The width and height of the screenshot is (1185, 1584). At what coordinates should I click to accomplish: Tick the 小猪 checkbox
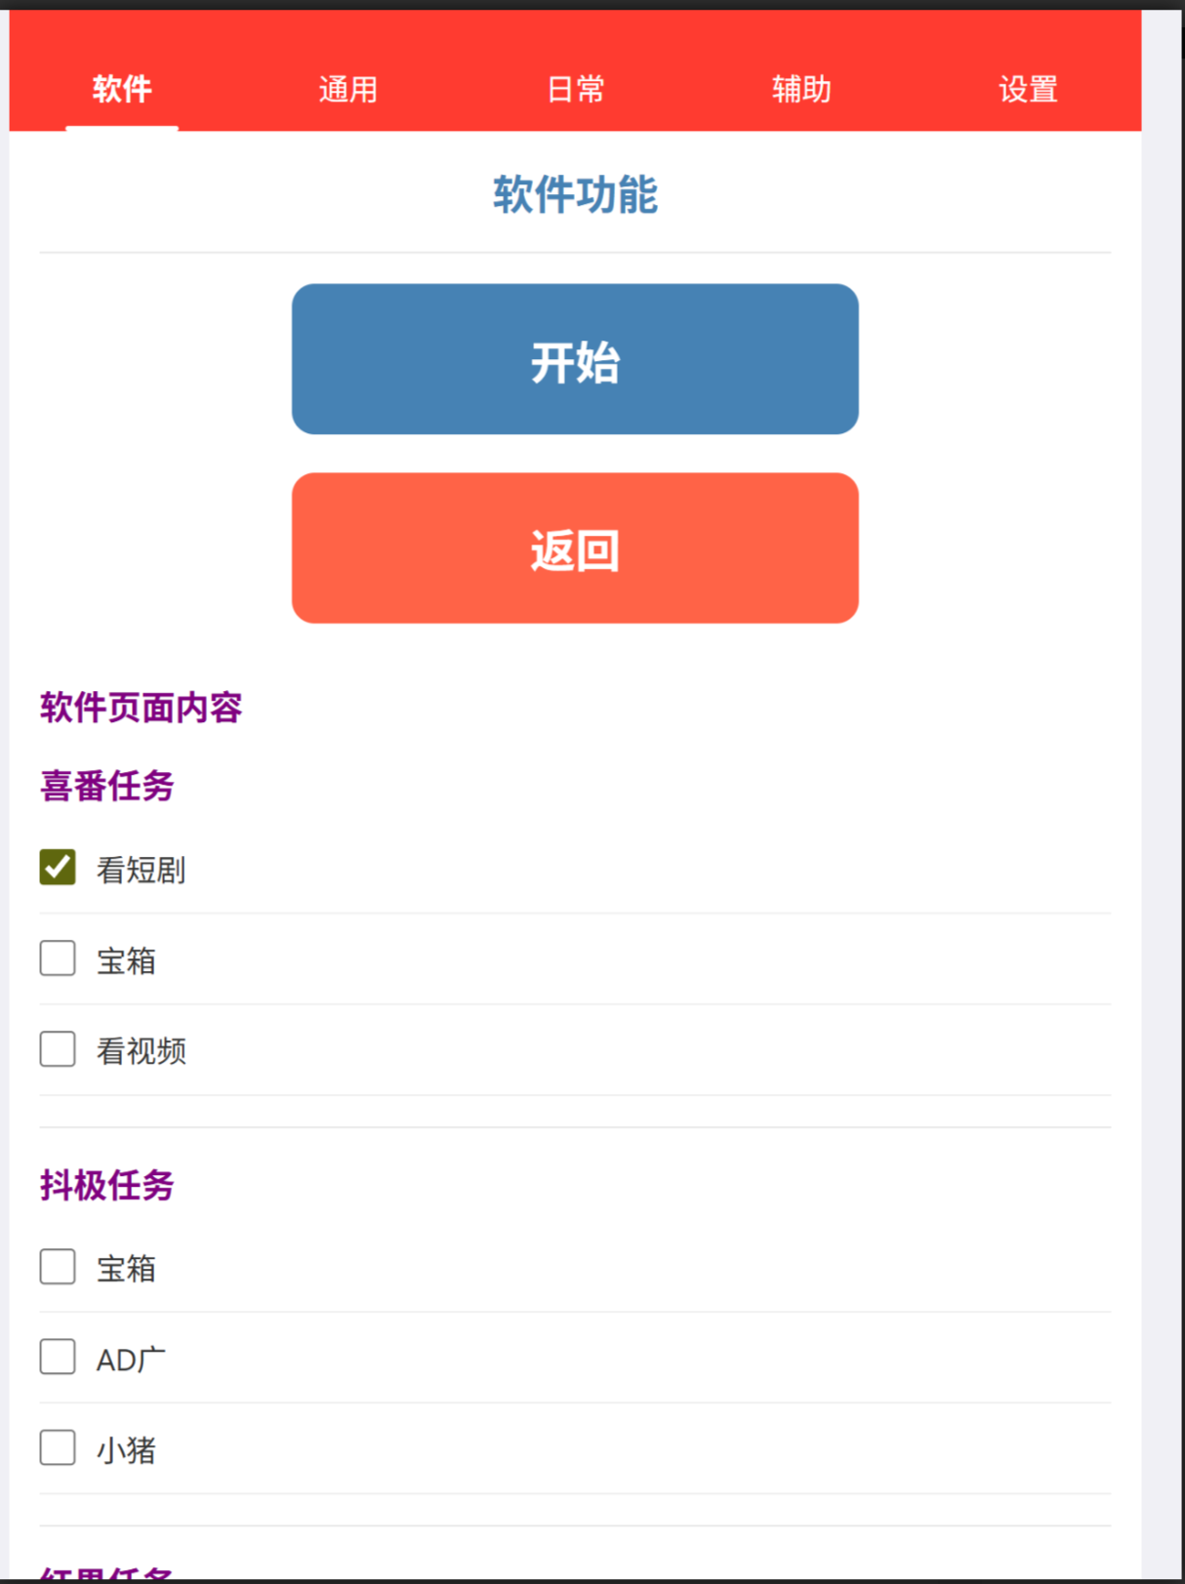[x=58, y=1448]
